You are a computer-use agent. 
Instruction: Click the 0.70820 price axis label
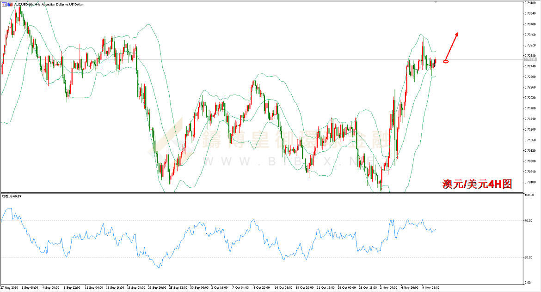pyautogui.click(x=530, y=150)
